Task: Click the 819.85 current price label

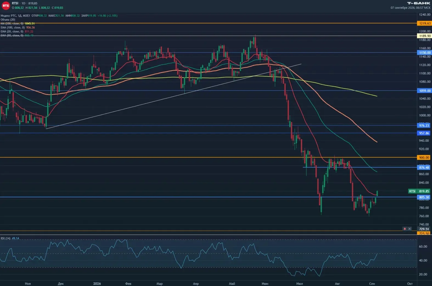Action: point(424,191)
